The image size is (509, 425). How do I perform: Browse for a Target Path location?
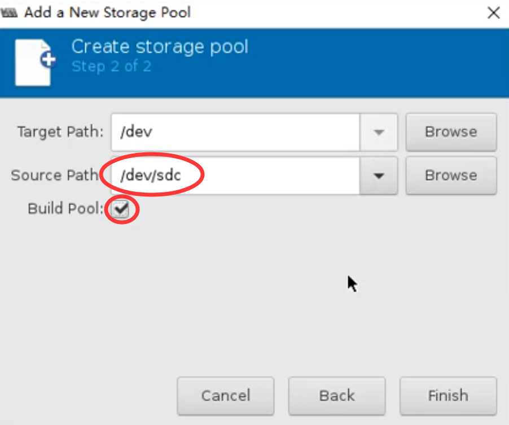[450, 132]
